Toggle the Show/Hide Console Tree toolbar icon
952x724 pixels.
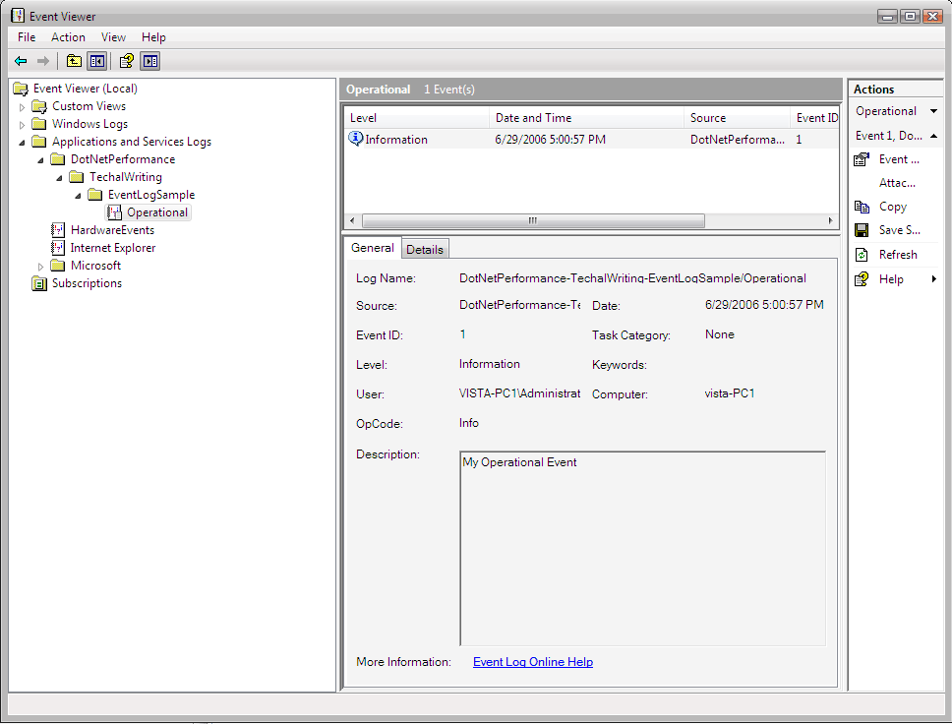[x=97, y=61]
